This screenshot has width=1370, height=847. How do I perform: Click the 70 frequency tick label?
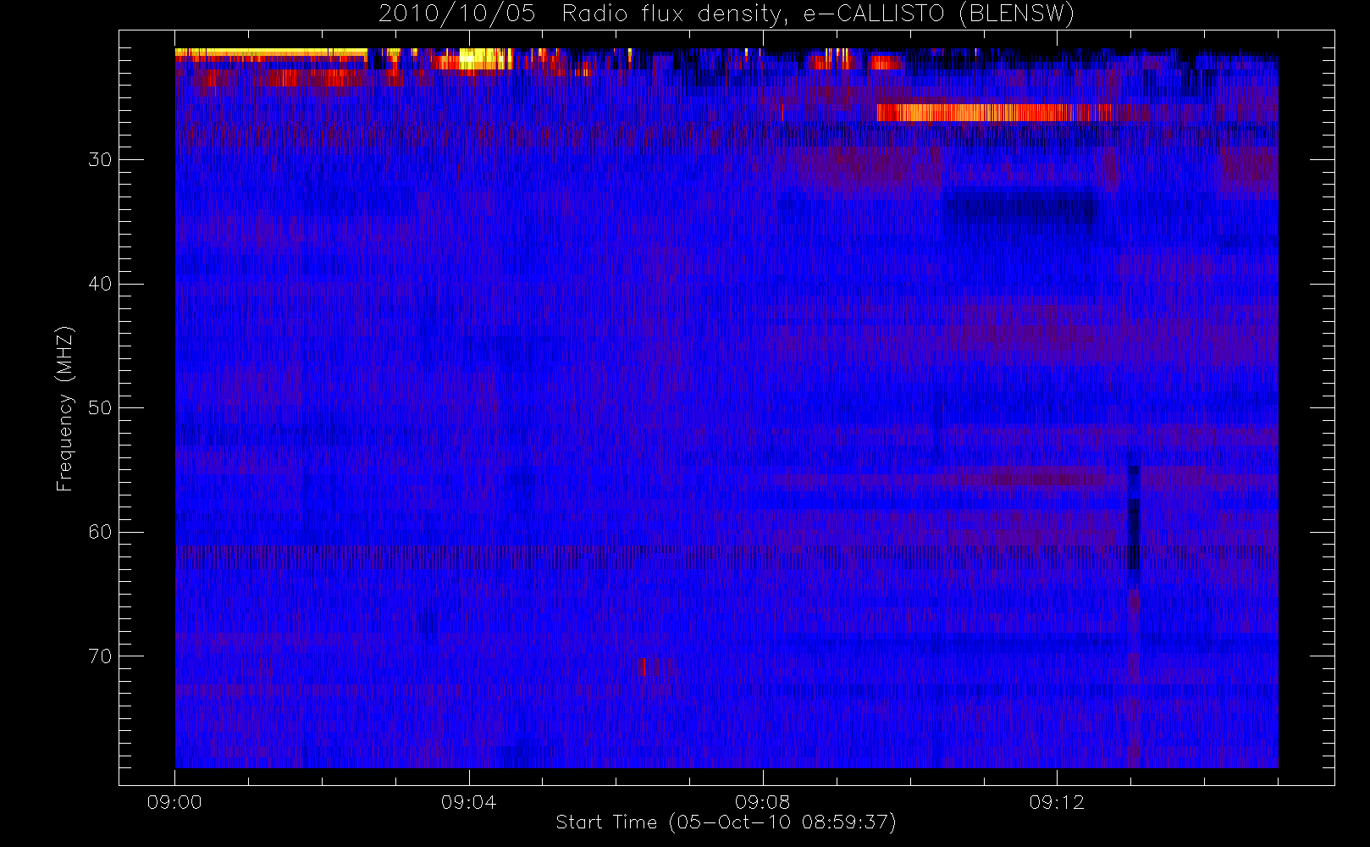tap(100, 656)
